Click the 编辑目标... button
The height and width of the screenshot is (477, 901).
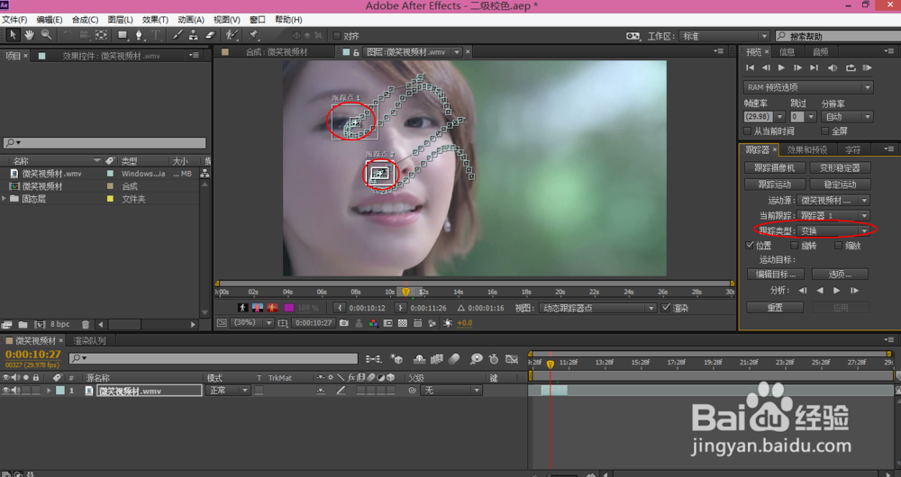[775, 274]
